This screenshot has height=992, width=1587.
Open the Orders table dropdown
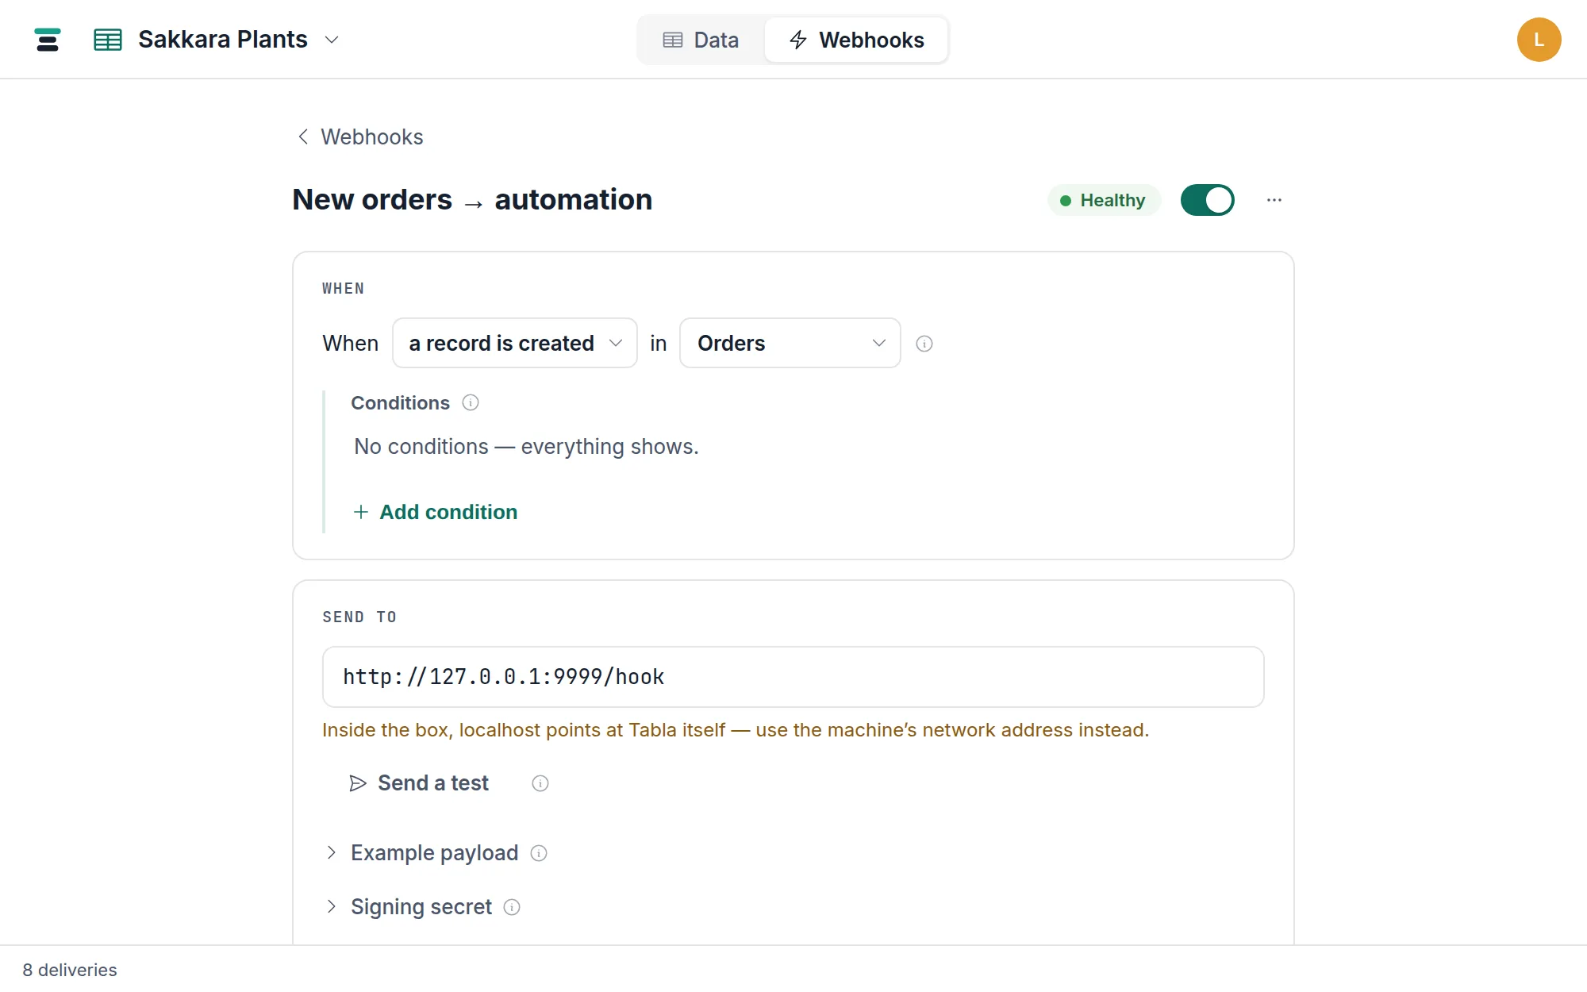[x=790, y=343]
